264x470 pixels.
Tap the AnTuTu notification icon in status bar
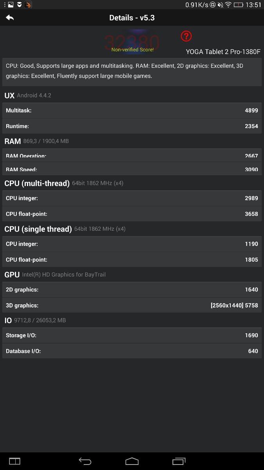(x=28, y=5)
